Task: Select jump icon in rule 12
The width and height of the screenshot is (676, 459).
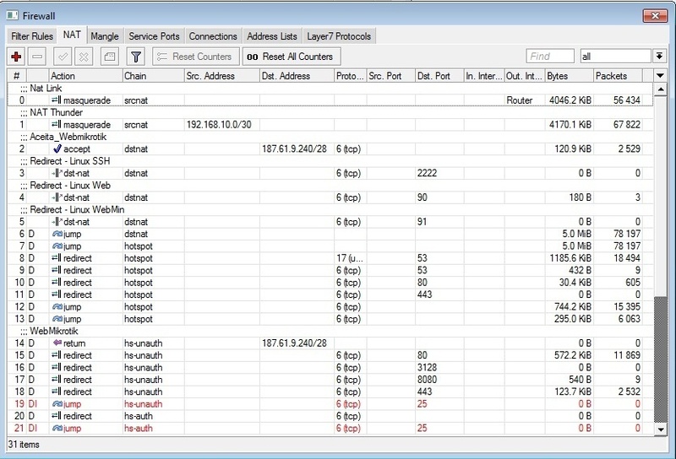Action: coord(57,306)
